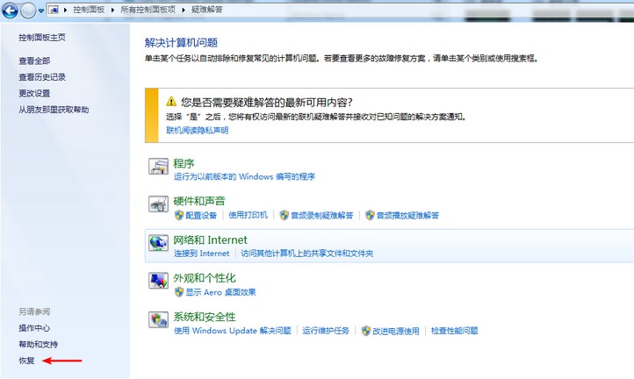The height and width of the screenshot is (379, 634).
Task: Open the 使用打印机 troubleshooter link
Action: pyautogui.click(x=248, y=215)
